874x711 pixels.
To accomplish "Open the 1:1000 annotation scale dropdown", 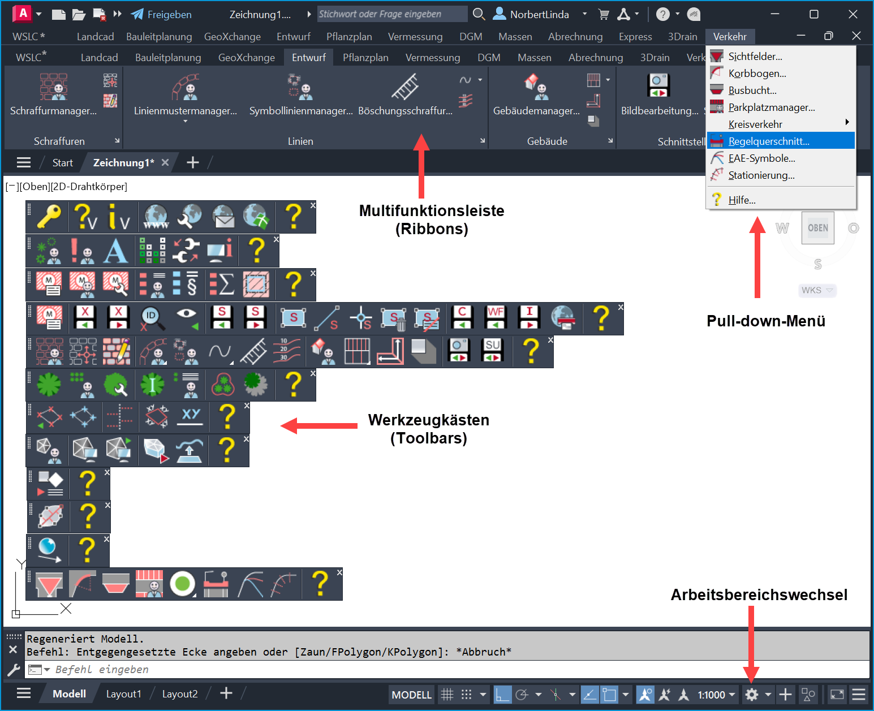I will 716,695.
